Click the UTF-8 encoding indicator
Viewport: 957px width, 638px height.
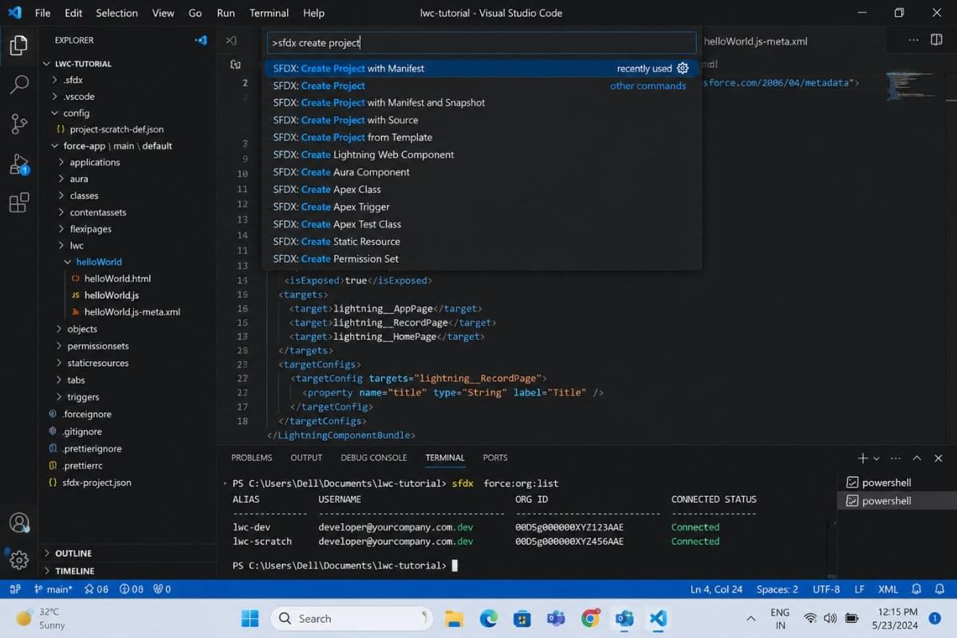pos(825,589)
